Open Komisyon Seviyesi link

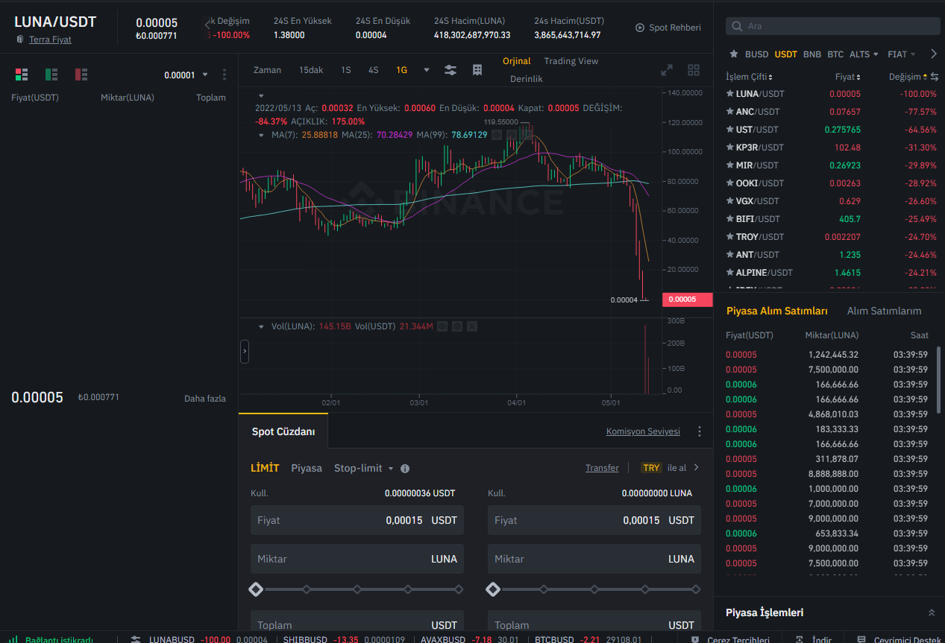(643, 431)
